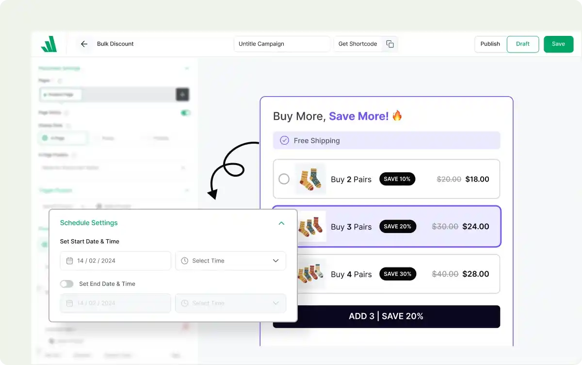Click the clock icon beside Select Time
Image resolution: width=582 pixels, height=365 pixels.
[185, 261]
